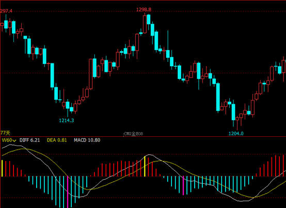Select the second magenta MACD bar
Viewport: 286px width, 208px height.
tap(183, 185)
